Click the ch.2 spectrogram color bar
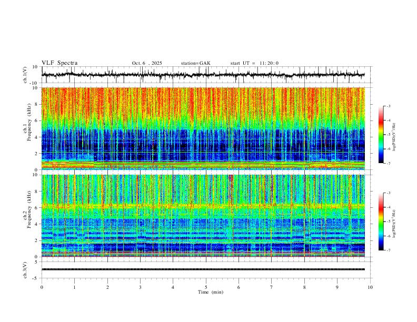This screenshot has width=417, height=322. tap(381, 222)
